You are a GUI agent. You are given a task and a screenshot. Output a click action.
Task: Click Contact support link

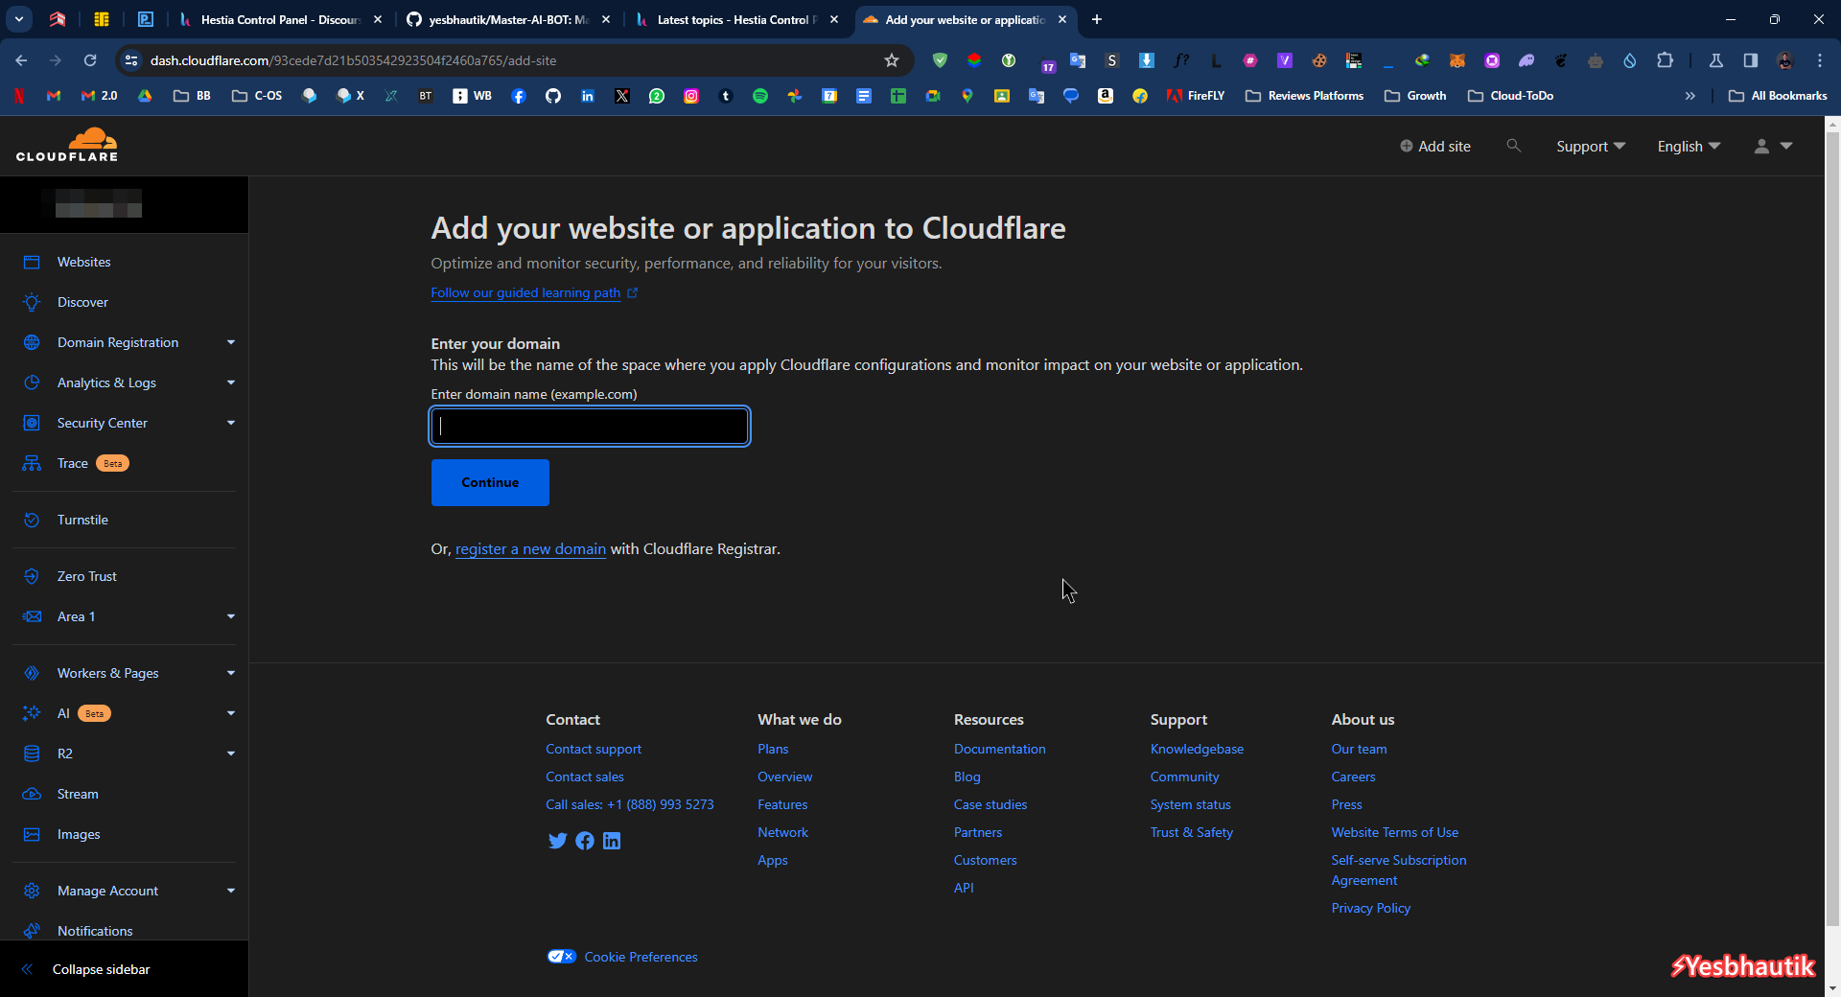pos(594,749)
